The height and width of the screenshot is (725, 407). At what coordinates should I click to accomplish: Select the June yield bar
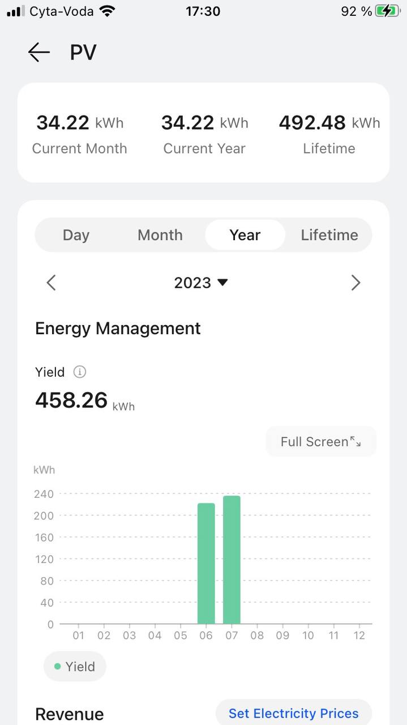[206, 564]
